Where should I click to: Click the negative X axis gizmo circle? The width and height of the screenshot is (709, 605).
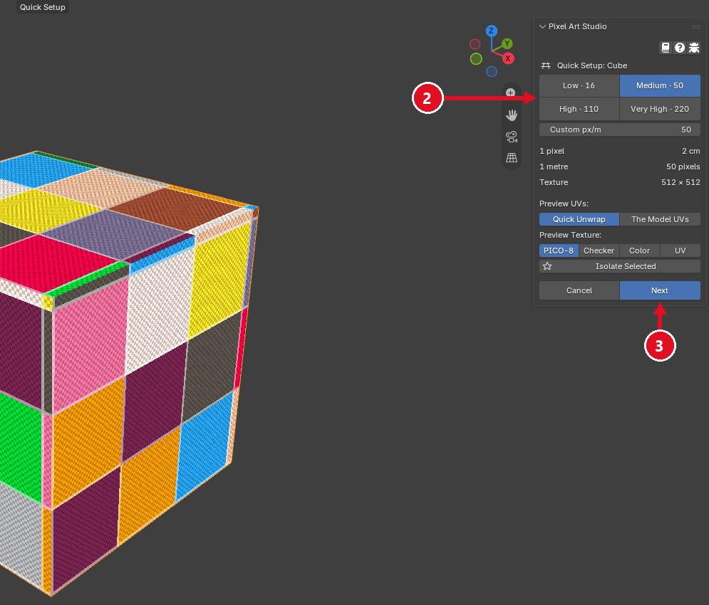click(475, 44)
